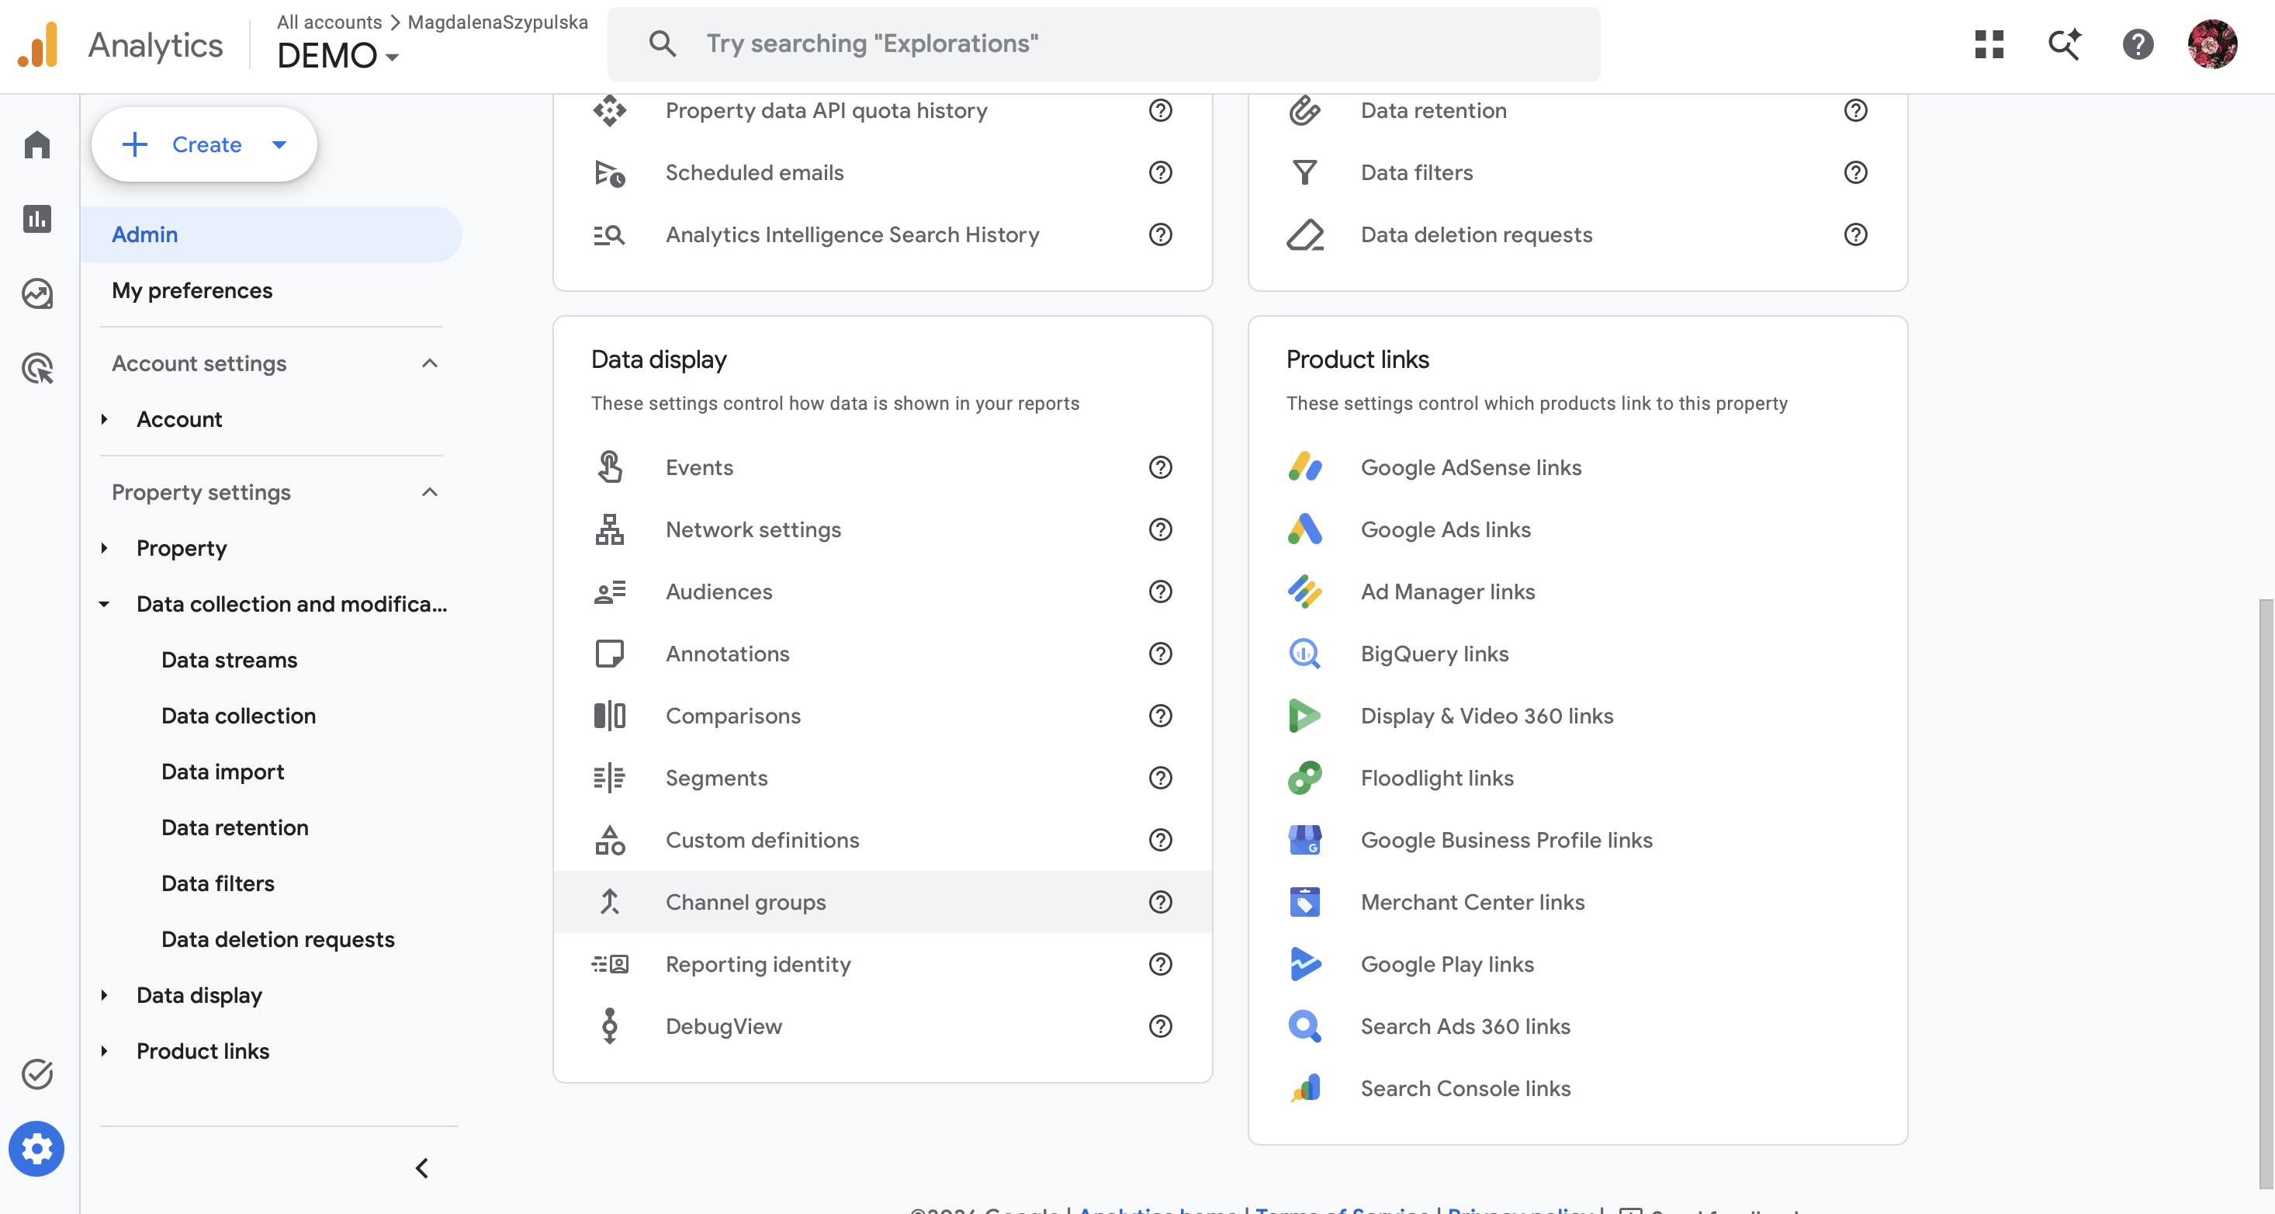Open Data filters in sidebar
The width and height of the screenshot is (2275, 1214).
(217, 883)
